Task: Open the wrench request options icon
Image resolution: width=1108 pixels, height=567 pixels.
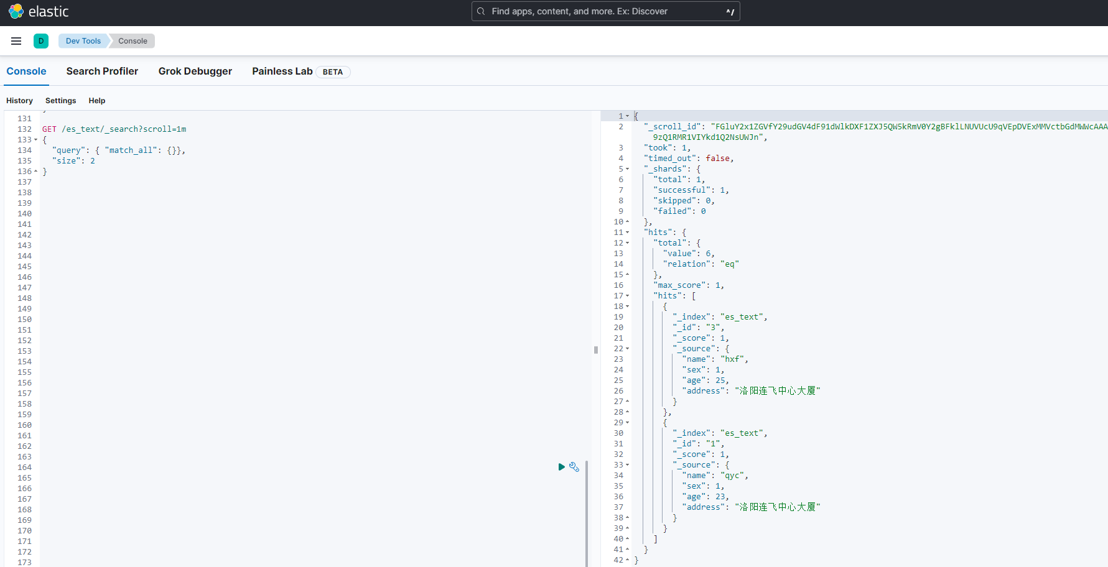Action: (x=574, y=467)
